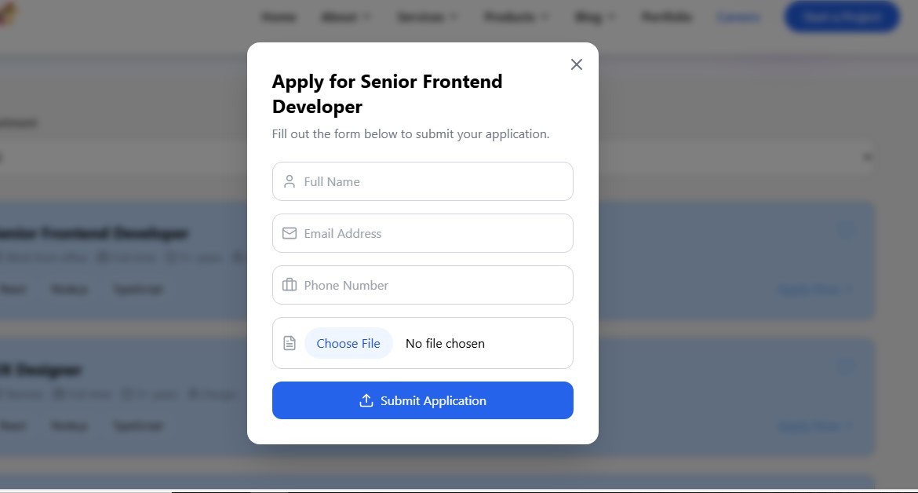918x493 pixels.
Task: Click the person icon in Full Name field
Action: tap(290, 181)
